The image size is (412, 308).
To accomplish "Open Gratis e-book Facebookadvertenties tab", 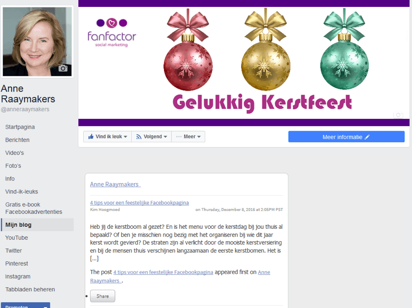I will click(34, 208).
